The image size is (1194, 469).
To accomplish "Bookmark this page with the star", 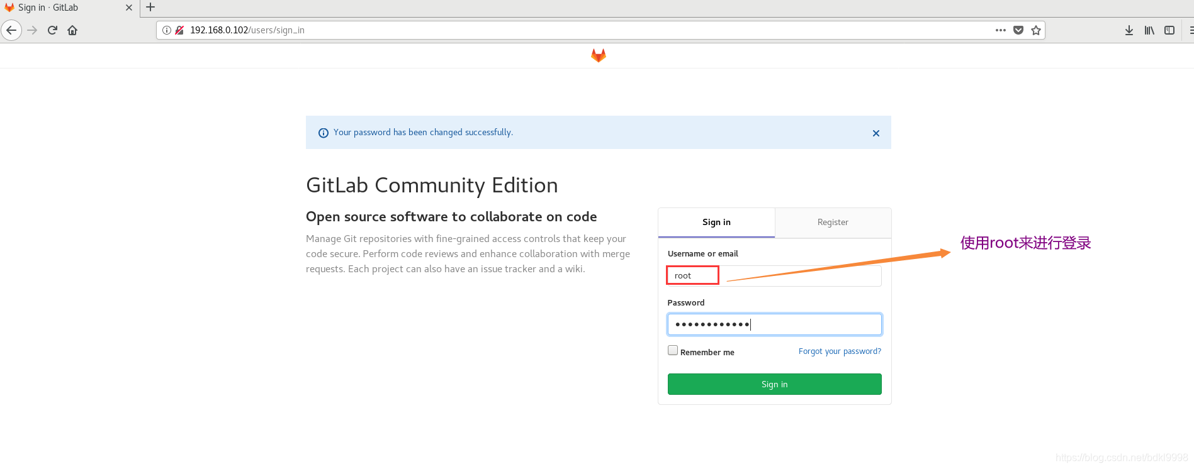I will click(1036, 30).
